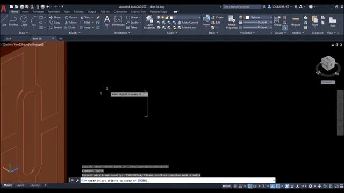Screen dimensions: 344x193
Task: Toggle clean screen in status bar
Action: (x=336, y=186)
